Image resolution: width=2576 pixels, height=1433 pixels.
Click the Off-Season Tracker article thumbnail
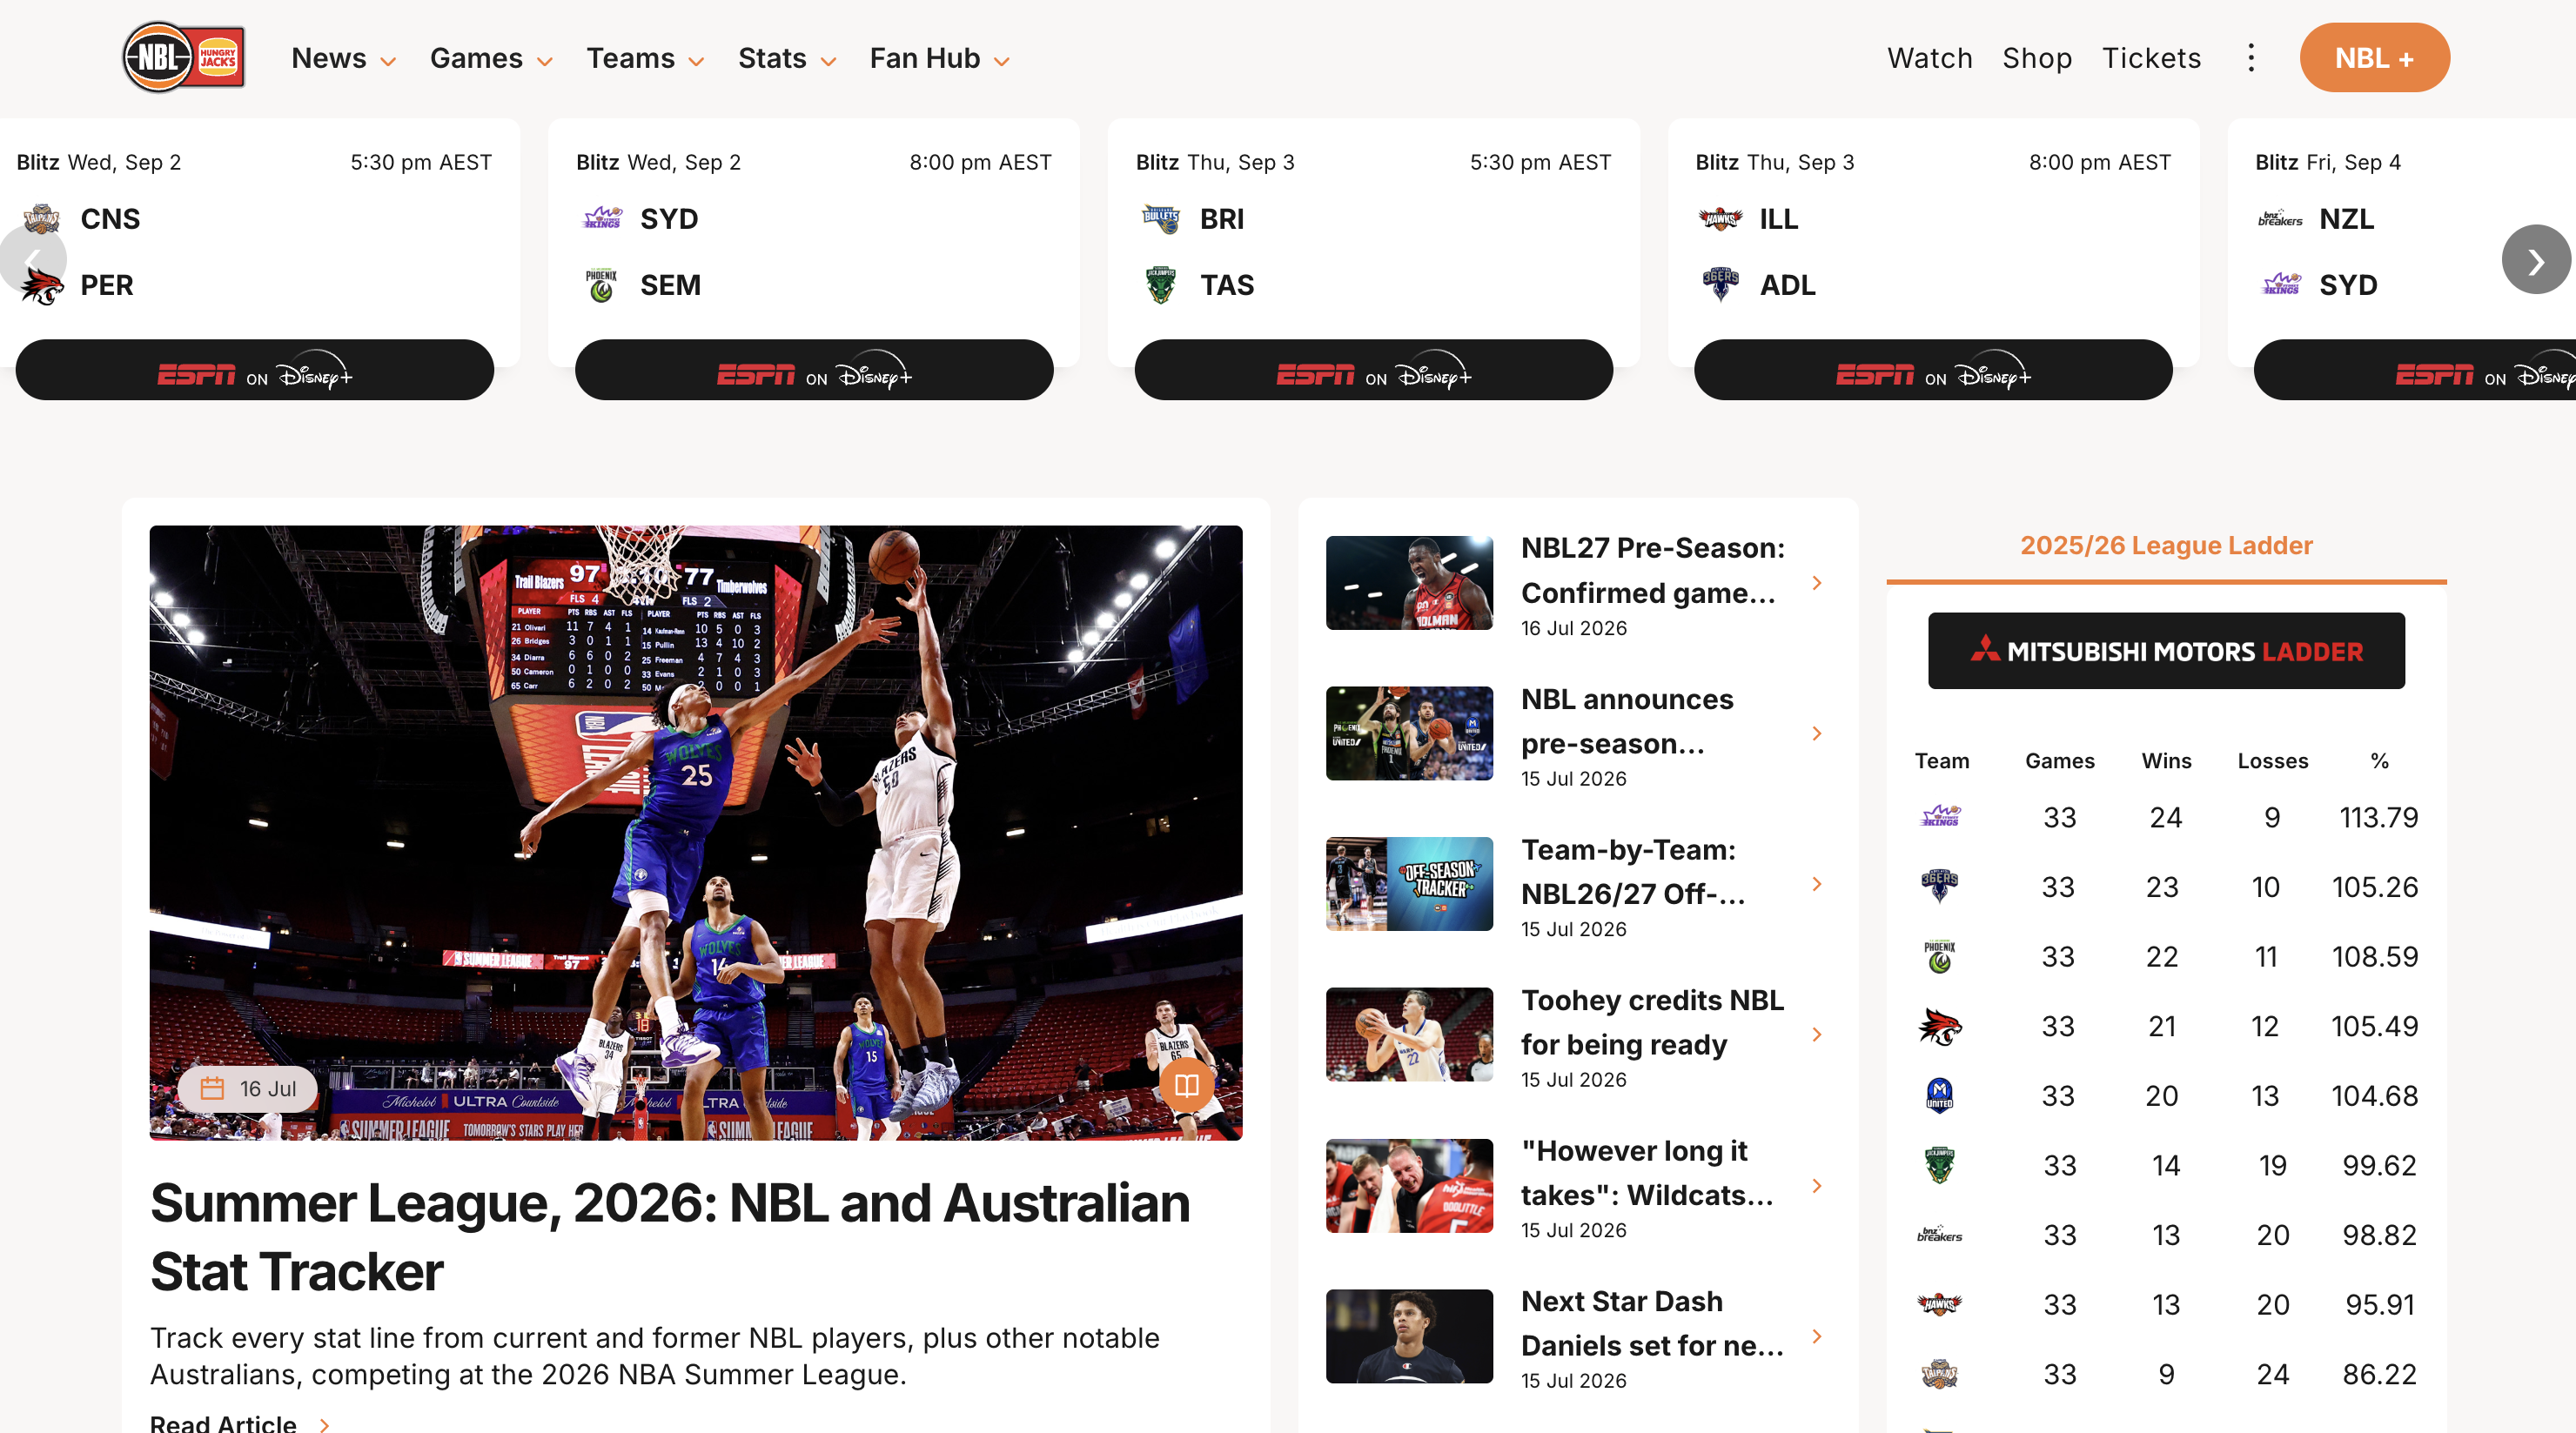(x=1409, y=884)
